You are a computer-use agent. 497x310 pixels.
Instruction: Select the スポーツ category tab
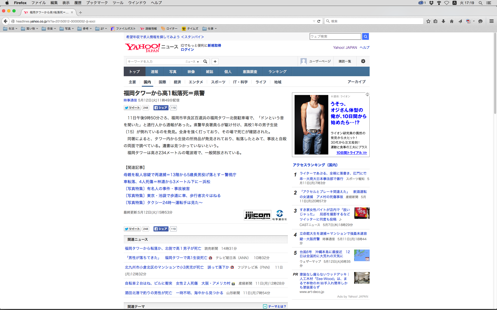click(218, 82)
